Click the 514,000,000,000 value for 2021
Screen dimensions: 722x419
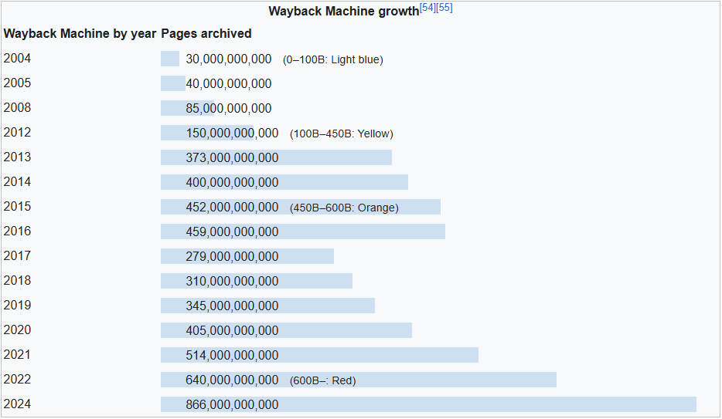point(232,355)
